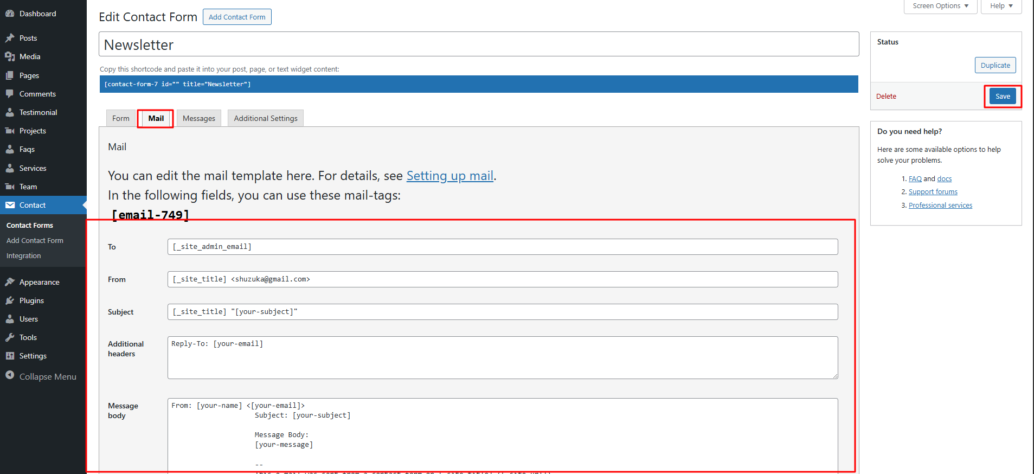Open Integration submenu item
1034x474 pixels.
(x=23, y=255)
